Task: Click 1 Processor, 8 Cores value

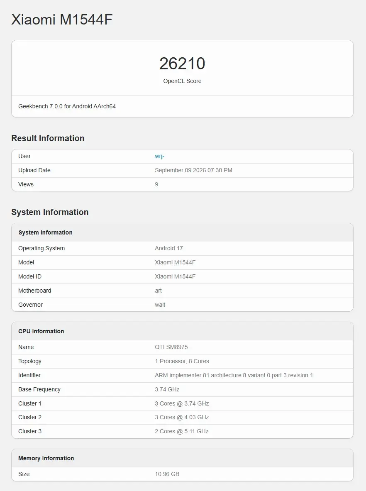Action: click(x=182, y=361)
